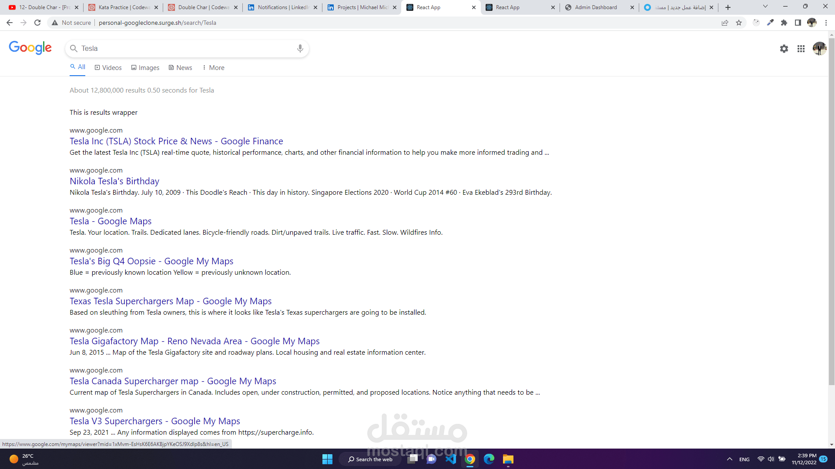This screenshot has width=835, height=469.
Task: Open the clock showing 2:39 PM
Action: 804,459
